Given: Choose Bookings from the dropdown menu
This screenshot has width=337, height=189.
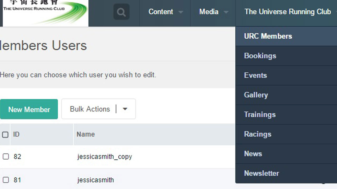Looking at the screenshot, I should point(286,56).
